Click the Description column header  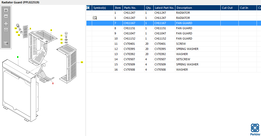pos(198,8)
